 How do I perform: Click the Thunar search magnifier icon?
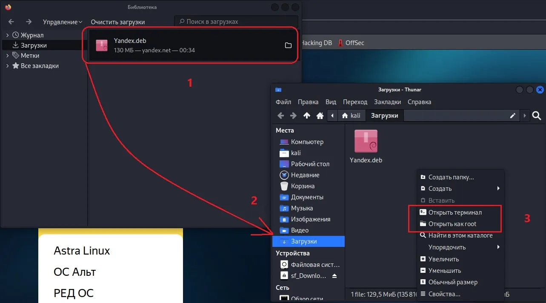[x=537, y=116]
